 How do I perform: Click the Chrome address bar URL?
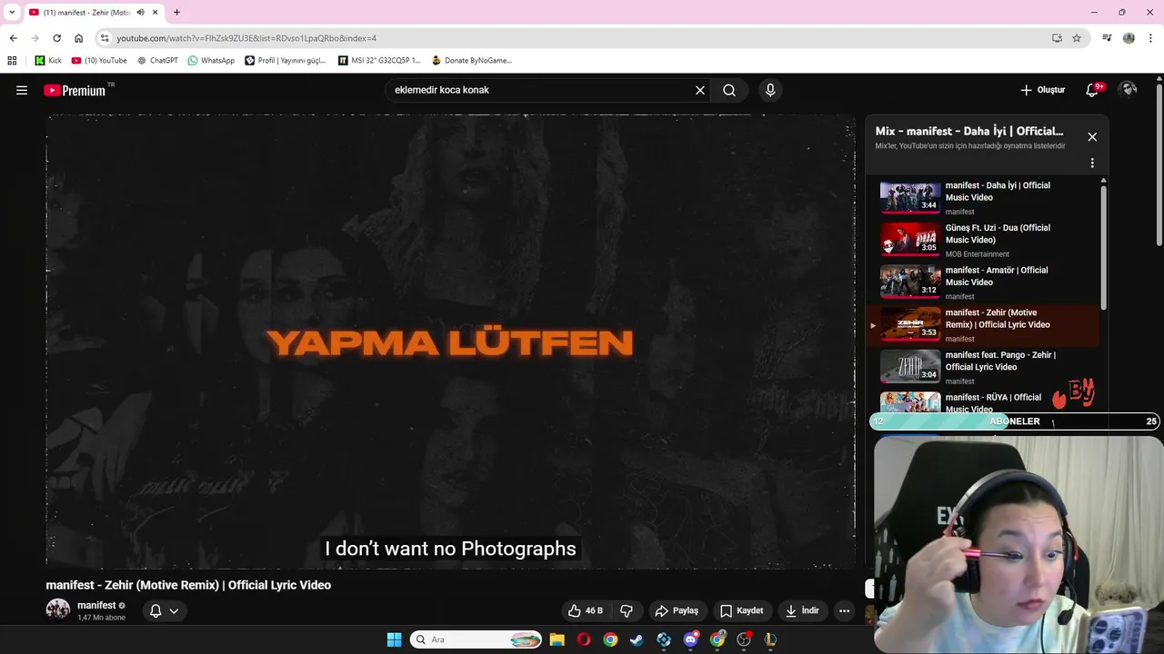[x=246, y=38]
